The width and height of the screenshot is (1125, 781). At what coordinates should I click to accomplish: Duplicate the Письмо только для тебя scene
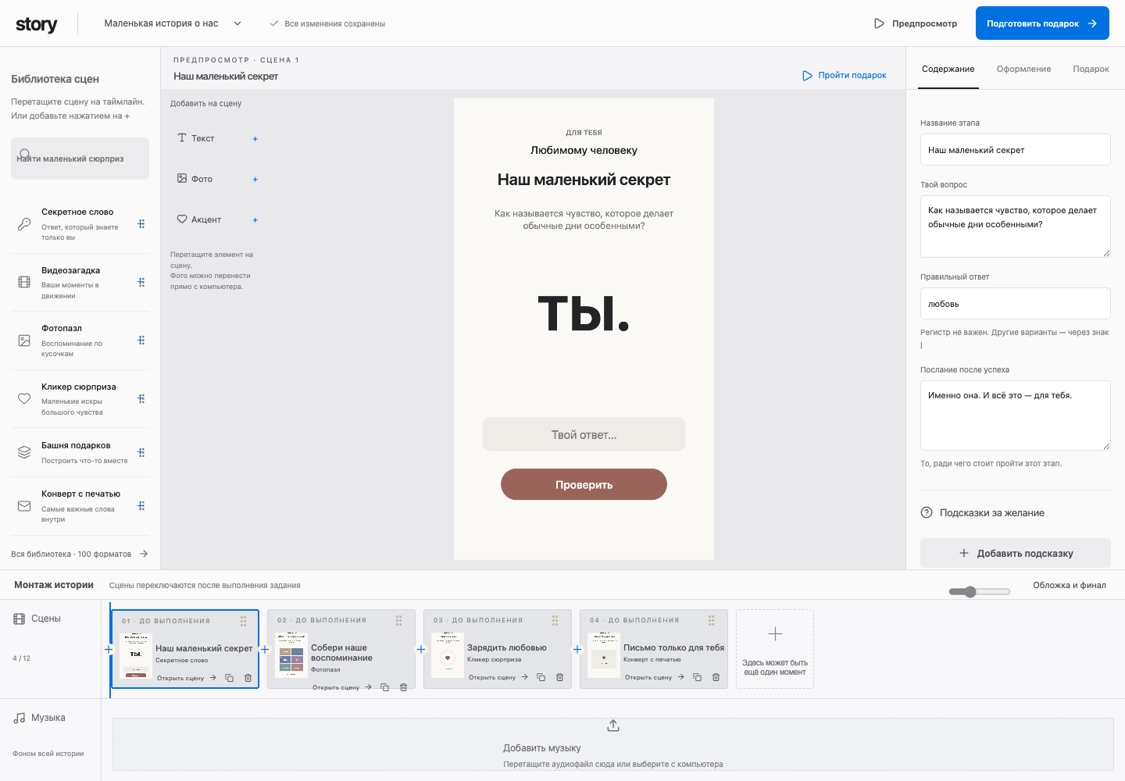point(698,677)
